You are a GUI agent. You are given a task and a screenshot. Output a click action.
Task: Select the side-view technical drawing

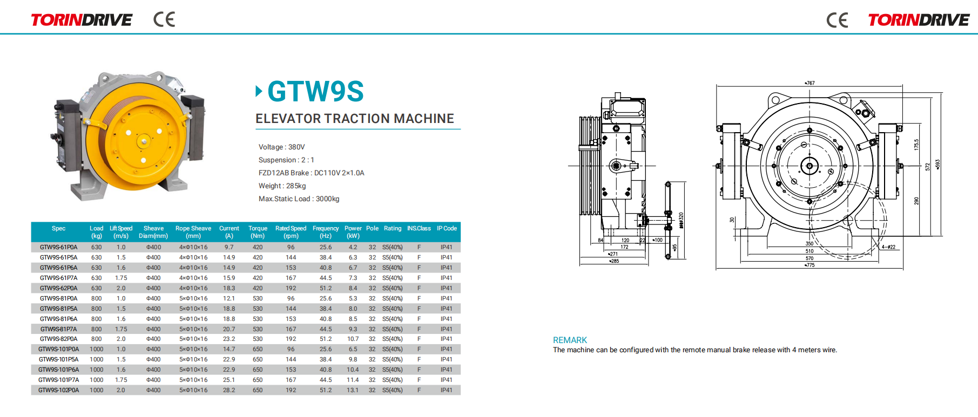coord(626,178)
